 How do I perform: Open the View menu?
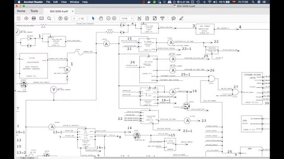pyautogui.click(x=64, y=2)
